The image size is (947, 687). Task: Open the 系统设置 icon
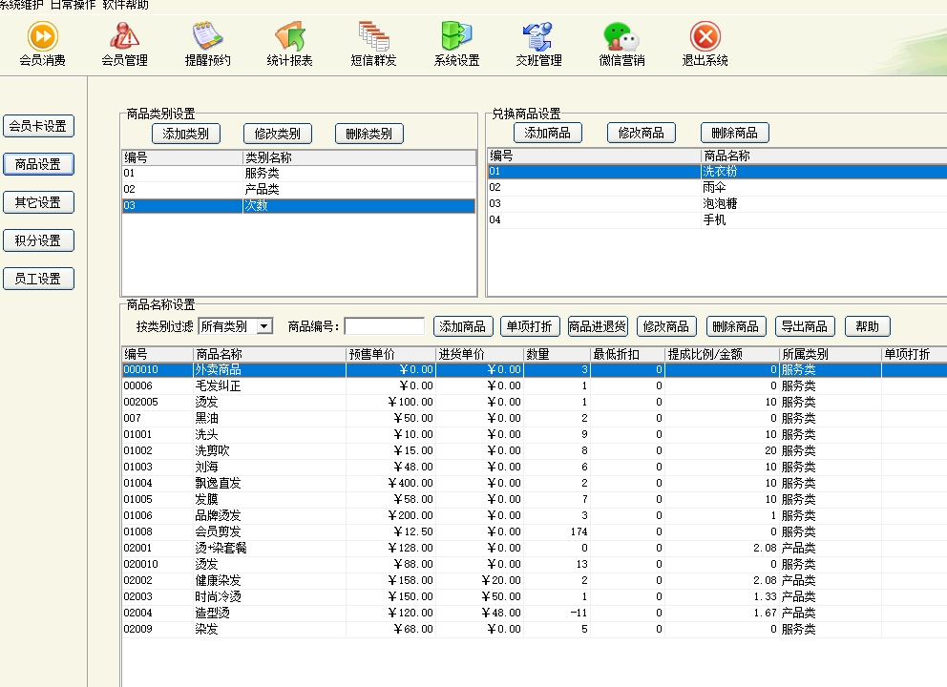pyautogui.click(x=456, y=38)
